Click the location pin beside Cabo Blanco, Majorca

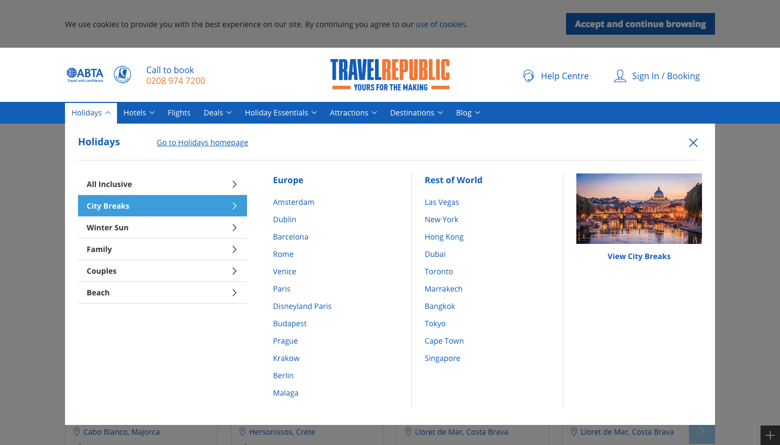click(x=77, y=432)
